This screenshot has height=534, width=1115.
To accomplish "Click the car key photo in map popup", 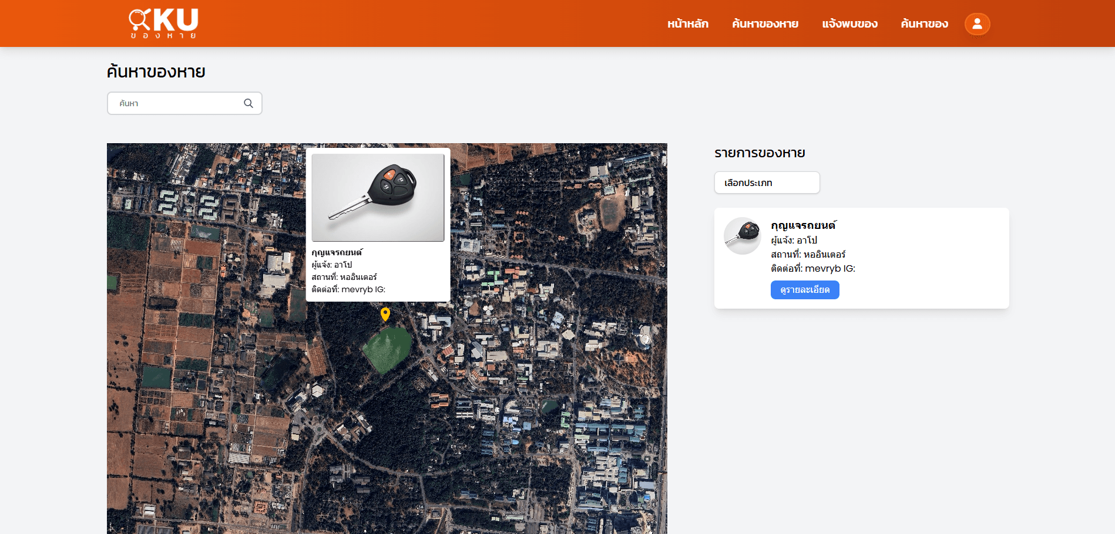I will pos(378,197).
